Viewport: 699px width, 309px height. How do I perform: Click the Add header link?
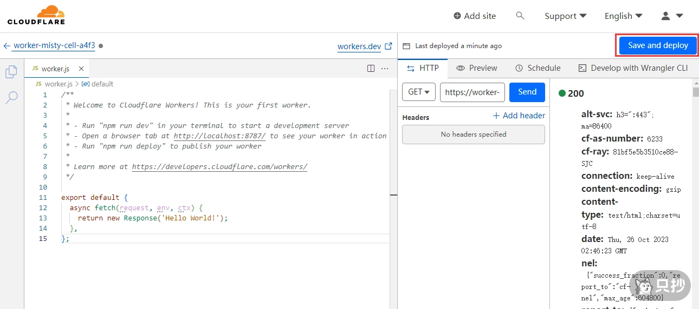coord(519,116)
